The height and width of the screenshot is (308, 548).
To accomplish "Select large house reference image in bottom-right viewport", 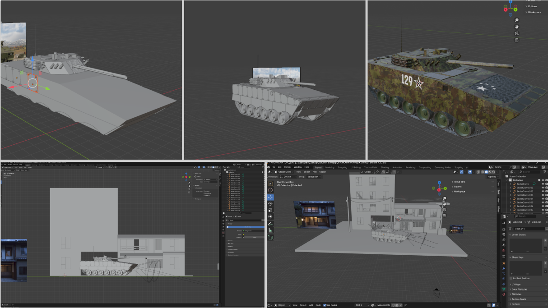I will tap(315, 215).
